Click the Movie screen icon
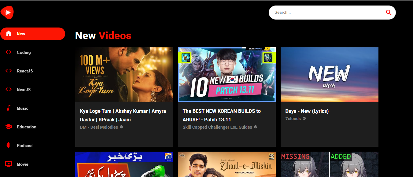This screenshot has width=413, height=177. pyautogui.click(x=9, y=164)
